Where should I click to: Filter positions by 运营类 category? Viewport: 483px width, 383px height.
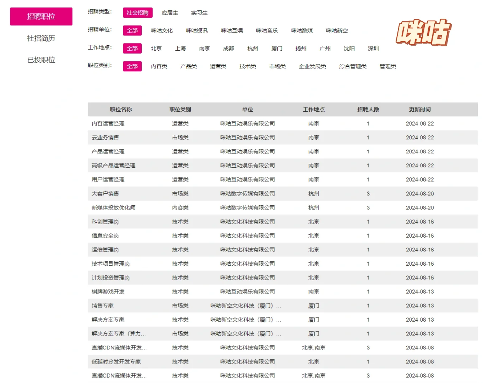[x=218, y=66]
